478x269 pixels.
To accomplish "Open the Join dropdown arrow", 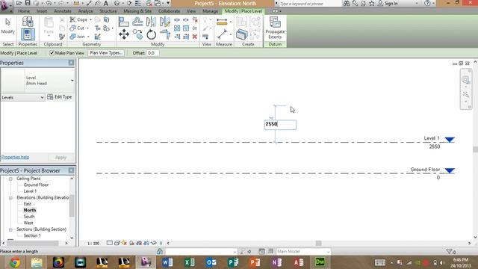I will (88, 37).
